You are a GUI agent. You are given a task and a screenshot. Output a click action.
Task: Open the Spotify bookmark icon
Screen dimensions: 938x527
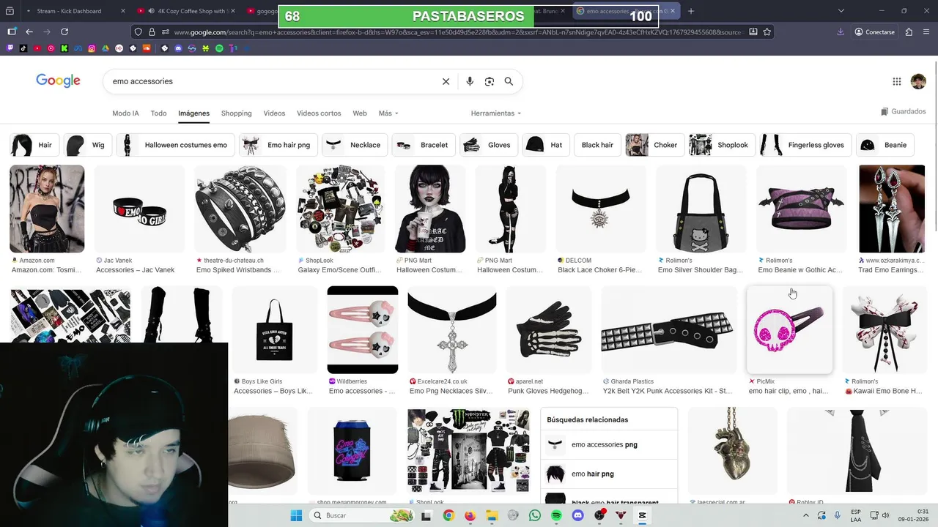pos(219,48)
